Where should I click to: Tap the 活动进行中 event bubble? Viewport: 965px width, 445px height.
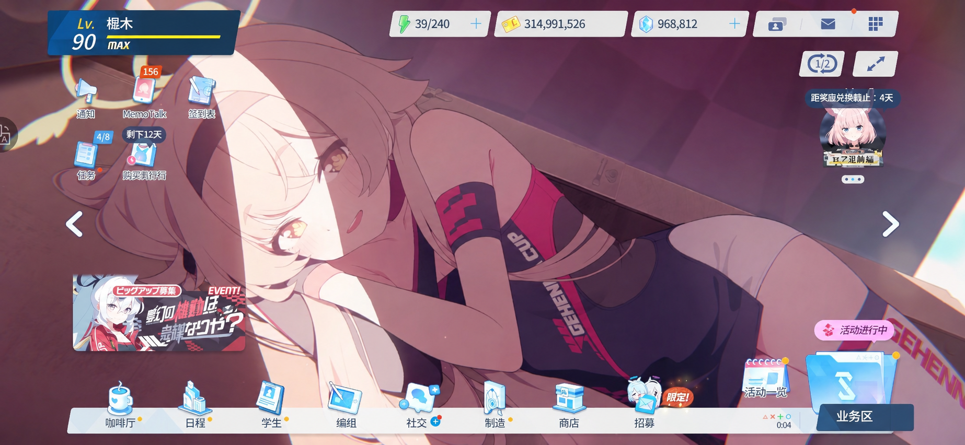(854, 330)
